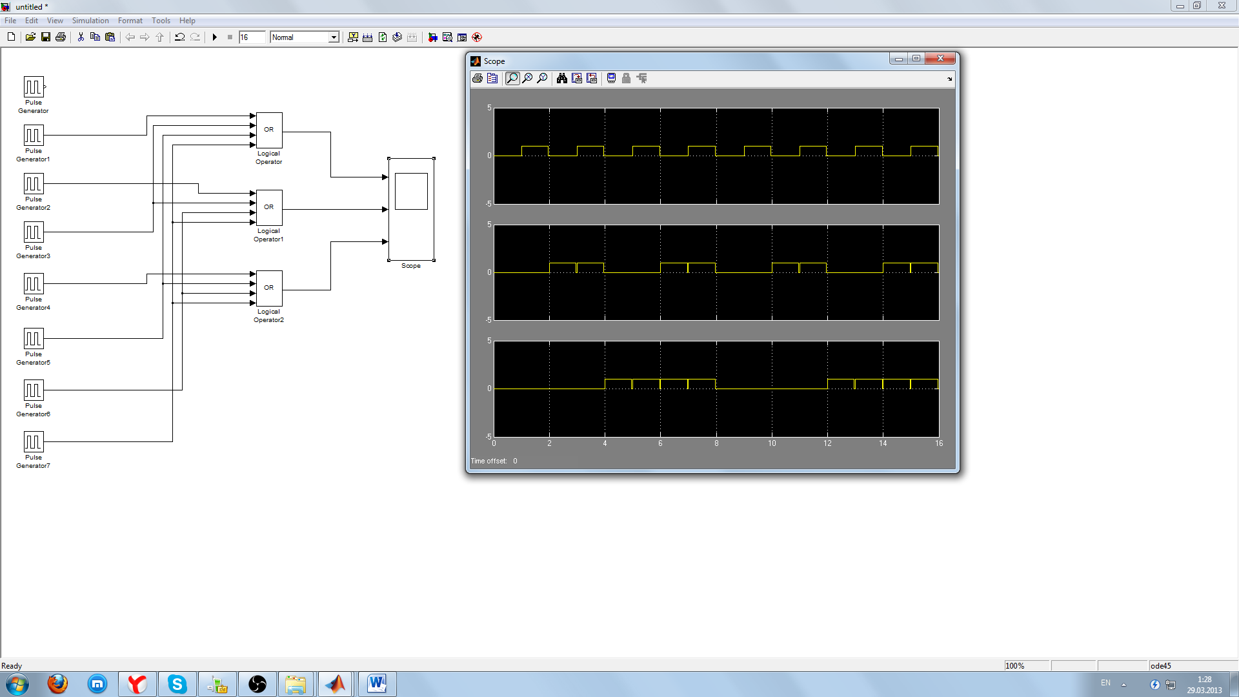Select the Logical Operator OR block
Viewport: 1239px width, 697px height.
(269, 130)
